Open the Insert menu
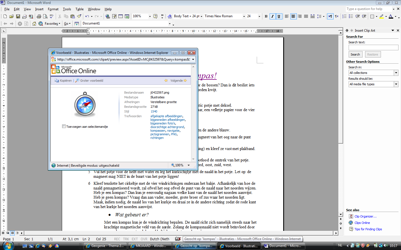 click(39, 9)
